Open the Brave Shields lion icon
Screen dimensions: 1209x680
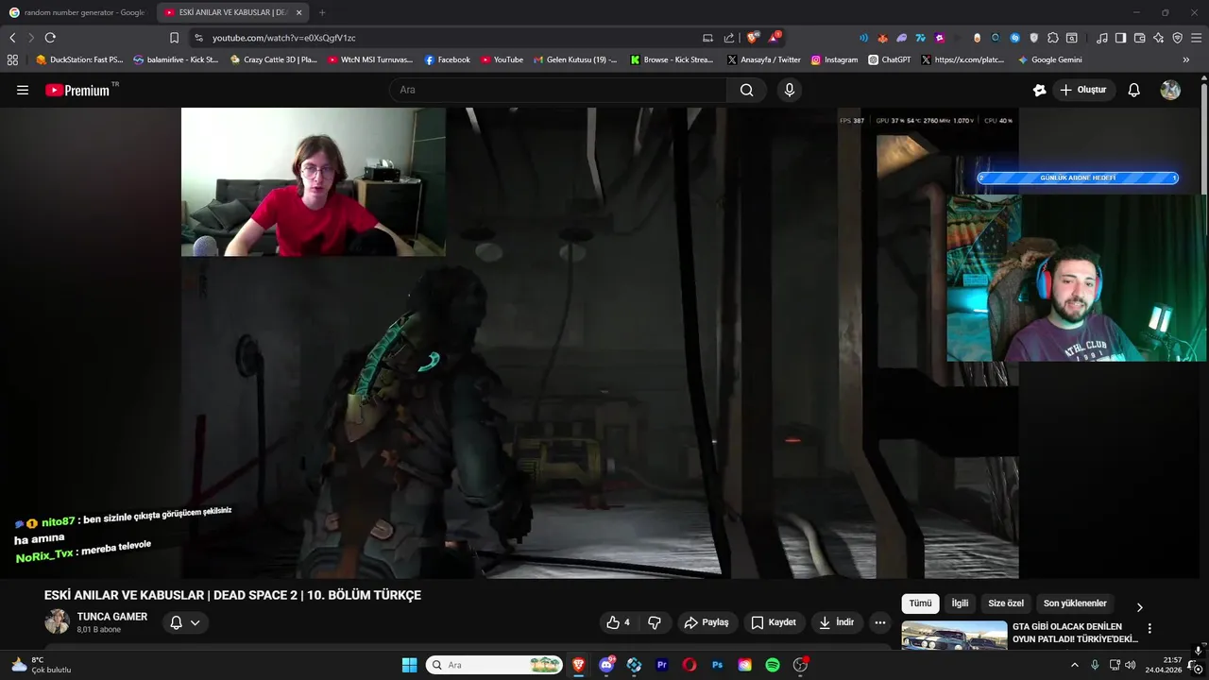click(753, 38)
